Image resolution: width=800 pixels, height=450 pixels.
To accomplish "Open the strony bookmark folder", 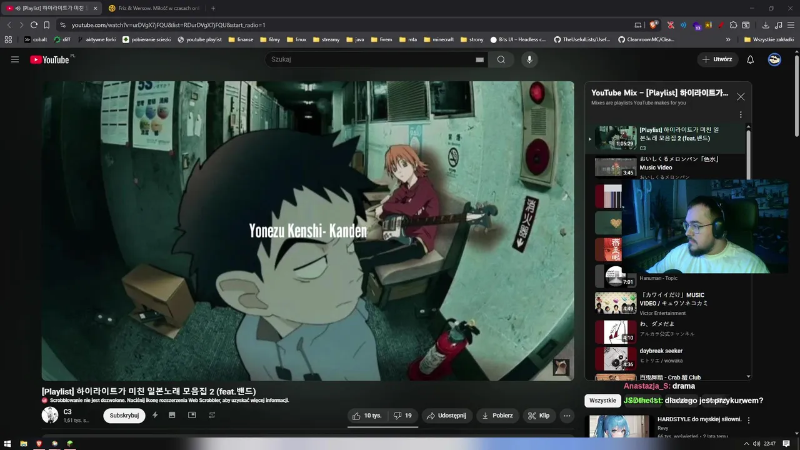I will (x=472, y=39).
